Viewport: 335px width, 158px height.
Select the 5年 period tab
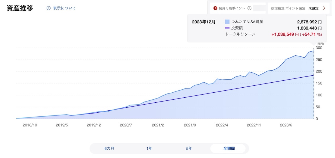point(189,149)
